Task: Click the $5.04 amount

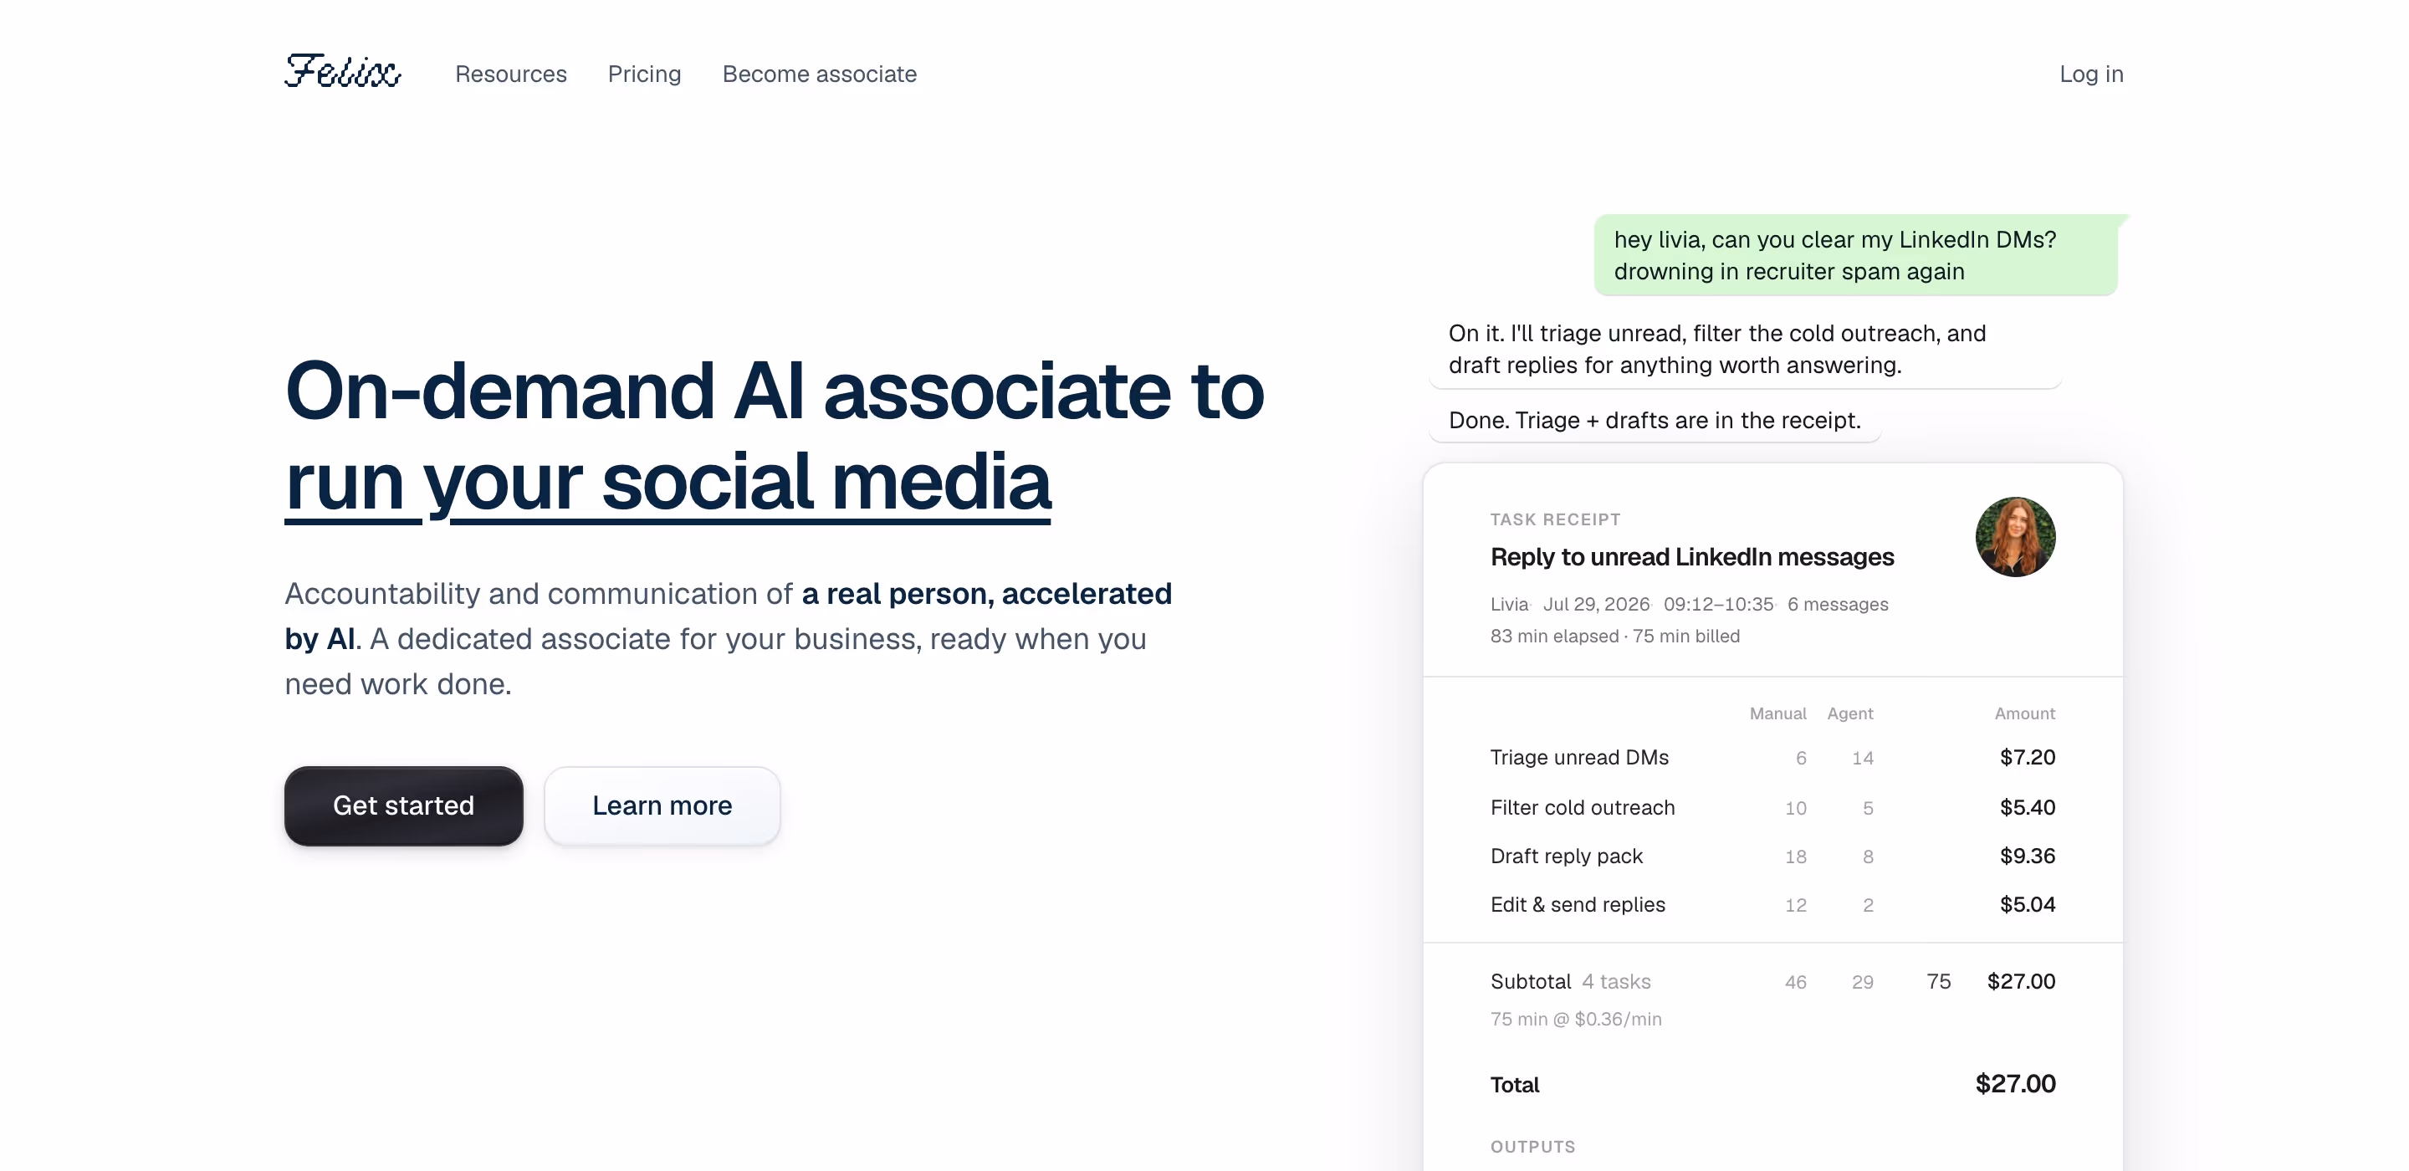Action: point(2028,904)
